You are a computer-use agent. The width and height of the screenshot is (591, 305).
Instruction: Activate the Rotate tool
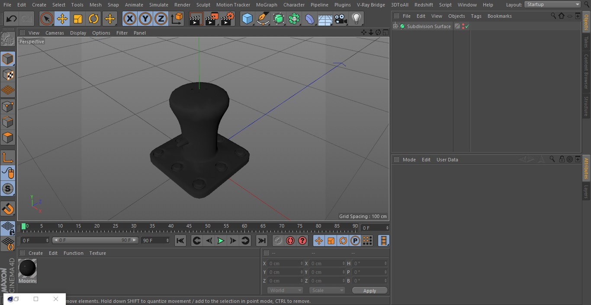pyautogui.click(x=93, y=19)
